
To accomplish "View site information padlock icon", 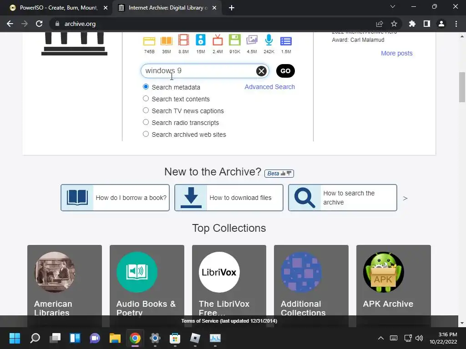I will 57,24.
